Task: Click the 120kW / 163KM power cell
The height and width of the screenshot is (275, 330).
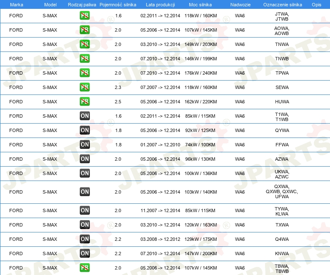Action: point(200,225)
